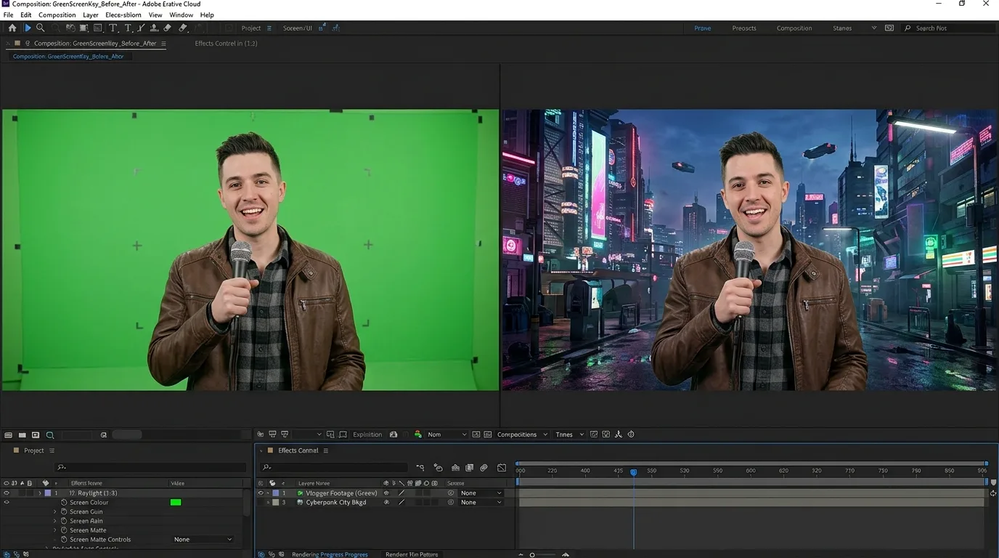Open Screen Matte Controls None dropdown

tap(203, 540)
